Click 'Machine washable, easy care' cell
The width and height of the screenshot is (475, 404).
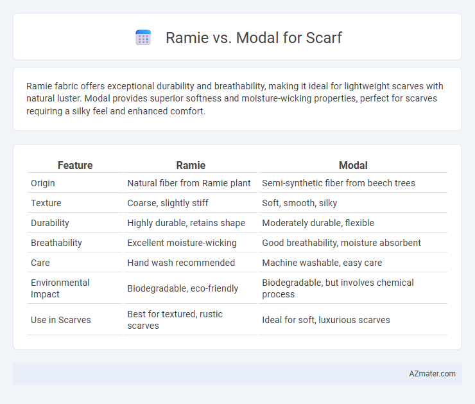pyautogui.click(x=322, y=263)
